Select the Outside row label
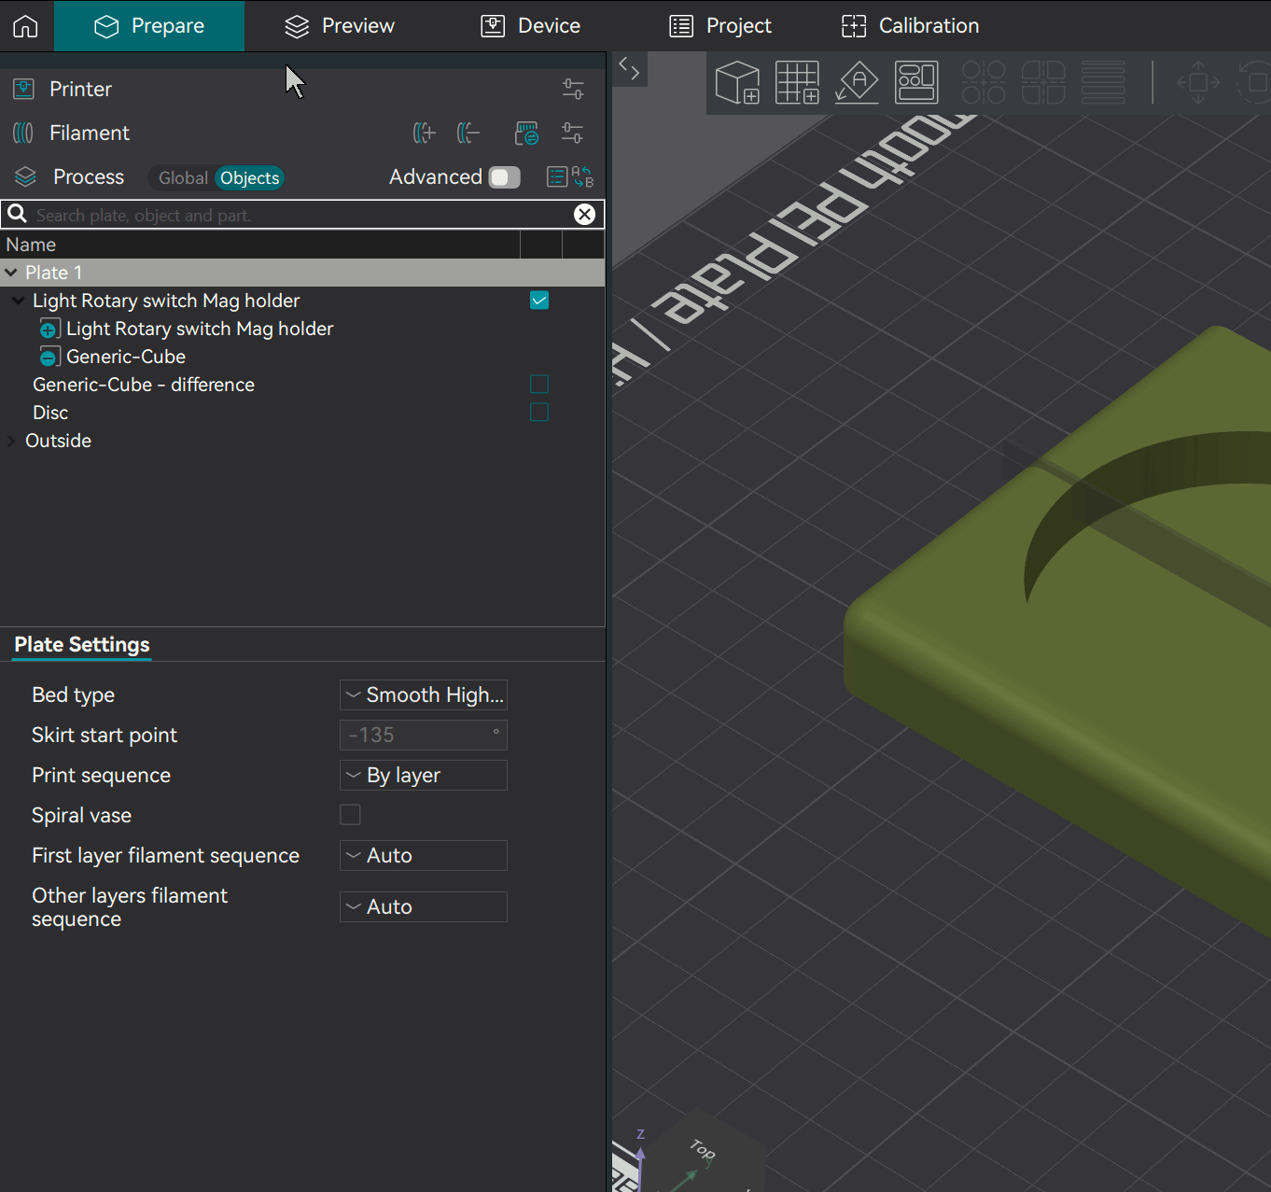Screen dimensions: 1271x1192 pyautogui.click(x=58, y=441)
